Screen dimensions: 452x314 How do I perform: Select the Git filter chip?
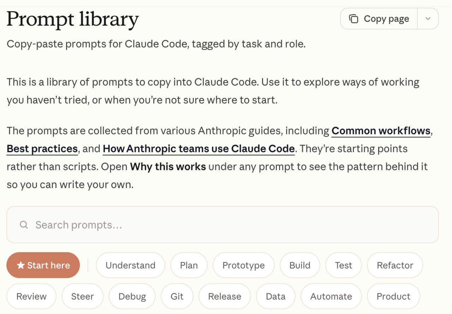177,296
